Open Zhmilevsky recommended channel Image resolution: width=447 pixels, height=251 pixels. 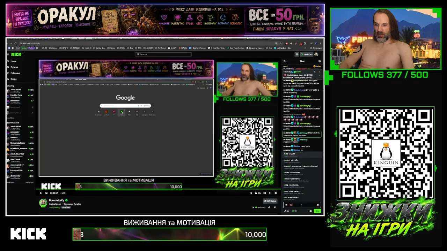pos(20,176)
